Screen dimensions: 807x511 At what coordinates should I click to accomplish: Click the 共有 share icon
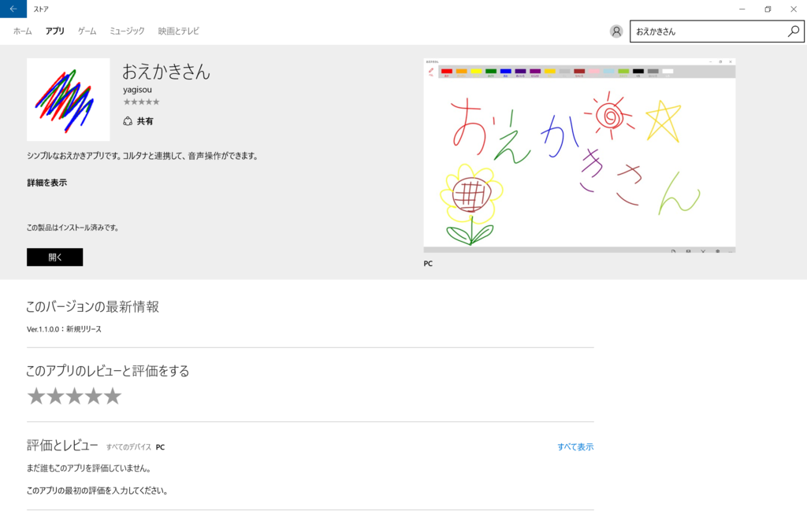click(x=128, y=121)
